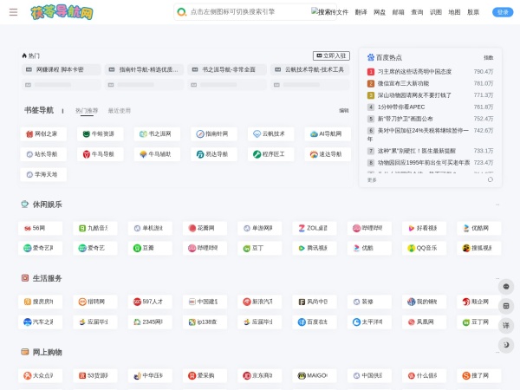Open the 凤凰网 site link
This screenshot has height=390, width=520.
424,322
